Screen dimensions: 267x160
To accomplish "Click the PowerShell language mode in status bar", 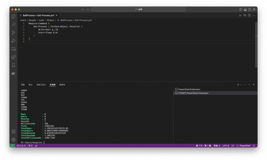I will (x=245, y=146).
